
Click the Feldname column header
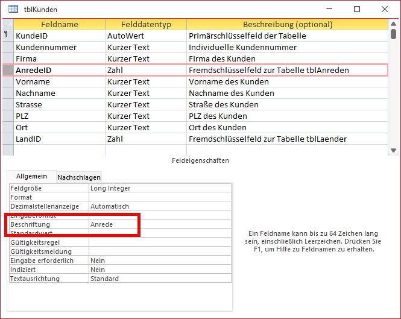click(x=59, y=25)
